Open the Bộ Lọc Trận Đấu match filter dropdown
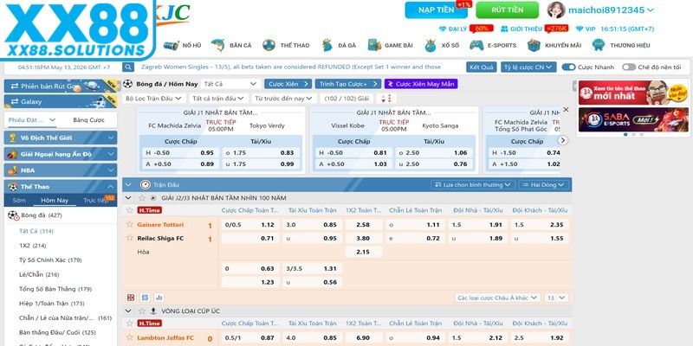The height and width of the screenshot is (346, 693). tap(154, 99)
